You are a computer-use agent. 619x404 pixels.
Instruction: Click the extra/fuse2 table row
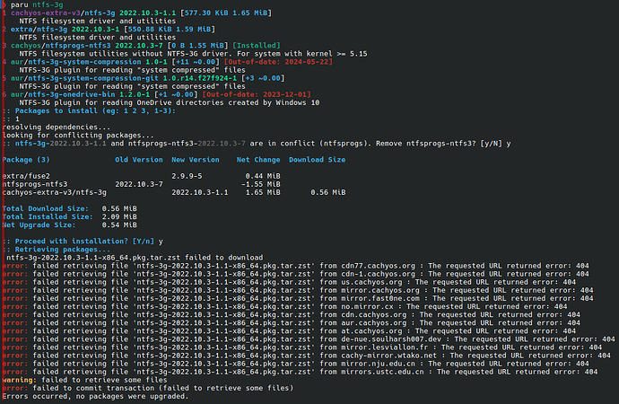point(142,176)
